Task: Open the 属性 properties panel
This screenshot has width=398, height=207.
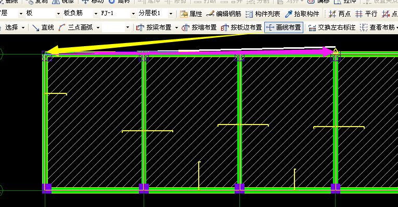Action: [191, 13]
